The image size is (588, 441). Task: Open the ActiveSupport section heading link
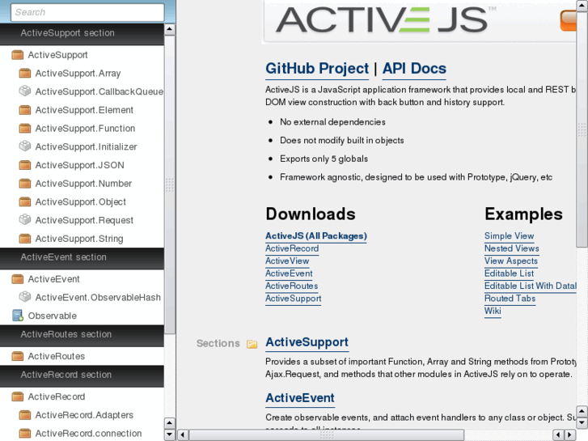click(307, 342)
